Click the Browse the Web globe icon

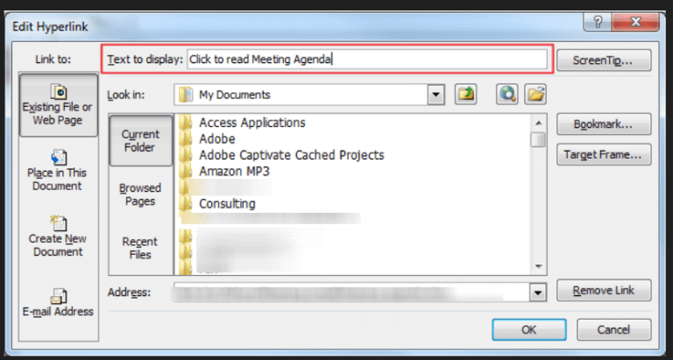[507, 95]
